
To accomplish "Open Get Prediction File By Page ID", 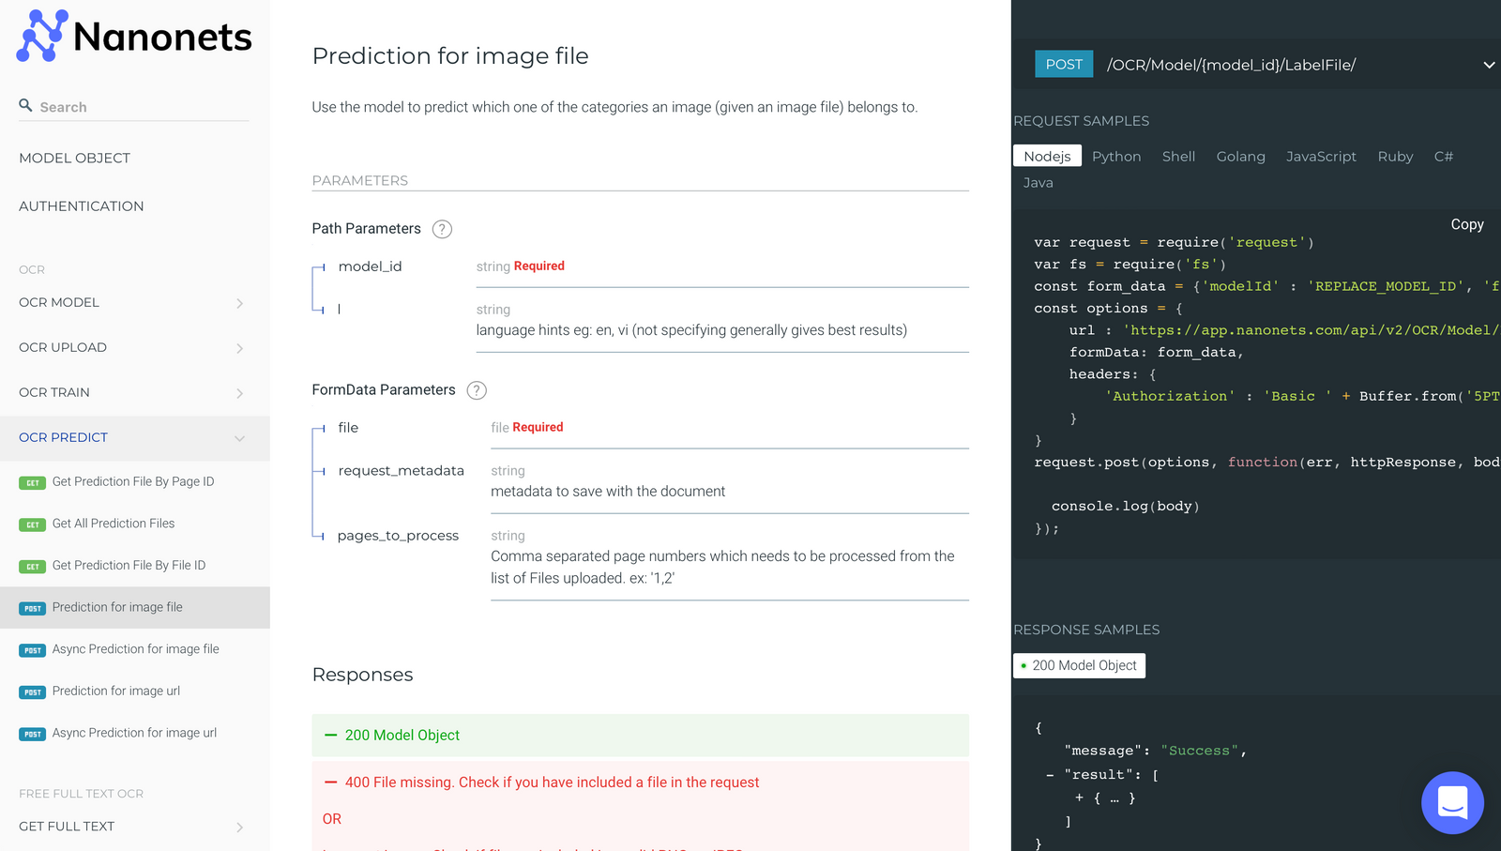I will click(x=132, y=481).
